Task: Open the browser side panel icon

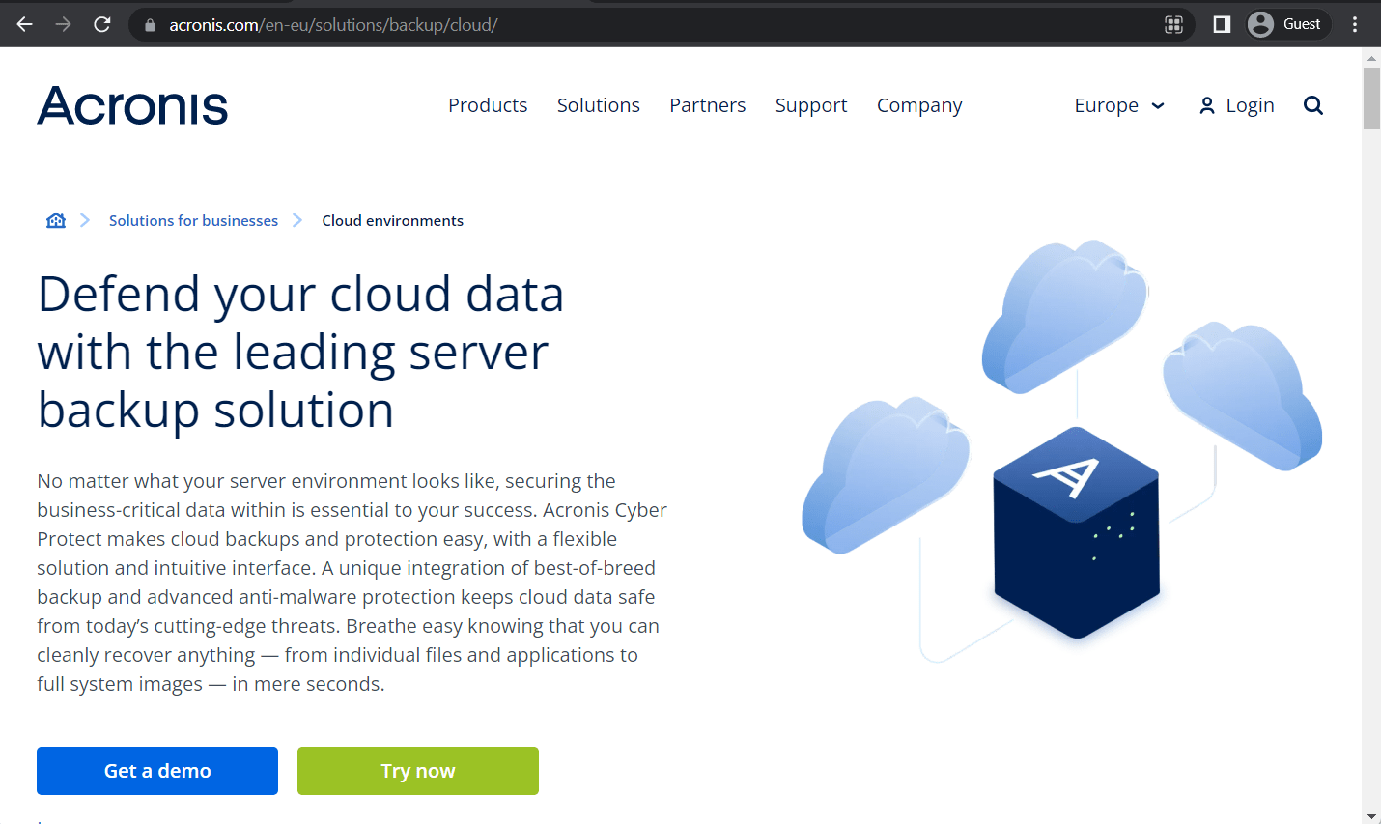Action: point(1220,24)
